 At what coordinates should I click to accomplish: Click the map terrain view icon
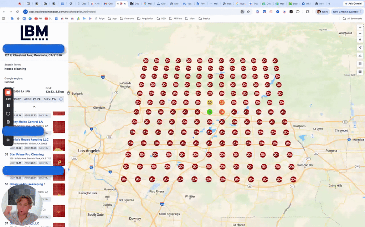(360, 56)
